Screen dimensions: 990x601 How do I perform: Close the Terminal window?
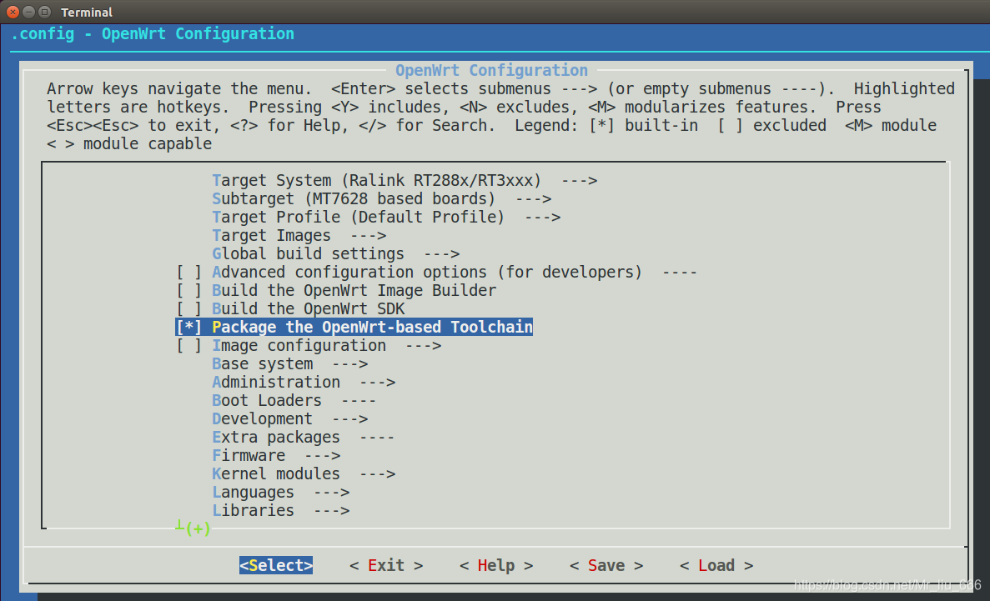13,12
